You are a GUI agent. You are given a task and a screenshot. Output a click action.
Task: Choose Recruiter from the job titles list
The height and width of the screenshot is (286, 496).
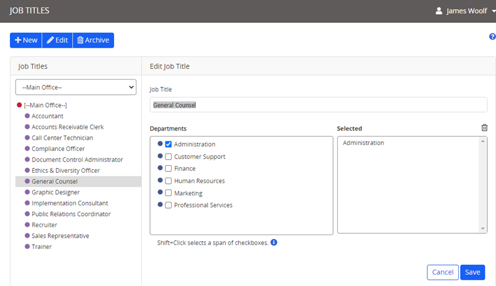pos(46,225)
